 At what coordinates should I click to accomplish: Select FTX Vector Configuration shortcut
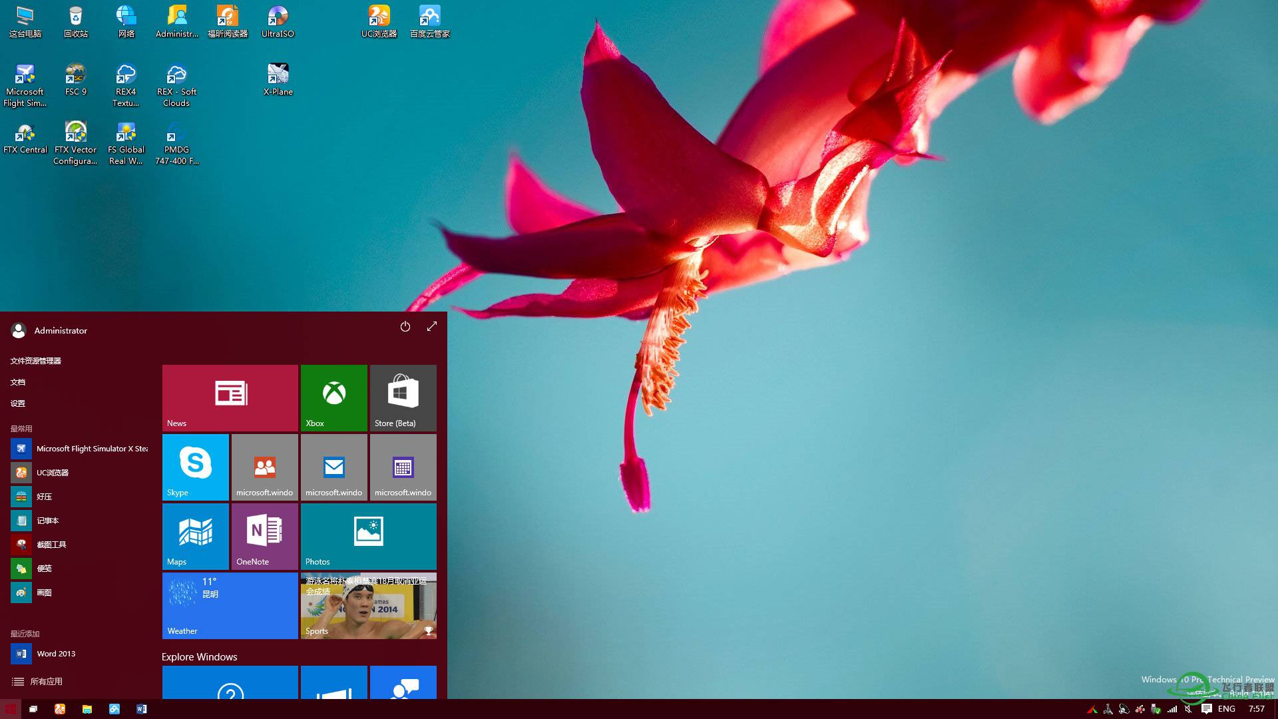[x=76, y=143]
